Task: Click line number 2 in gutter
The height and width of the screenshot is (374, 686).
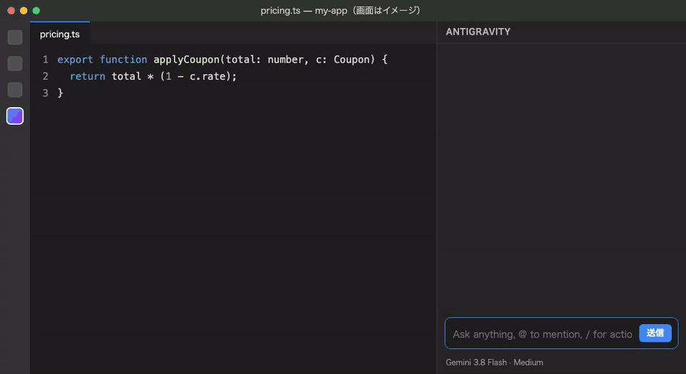Action: pyautogui.click(x=46, y=76)
